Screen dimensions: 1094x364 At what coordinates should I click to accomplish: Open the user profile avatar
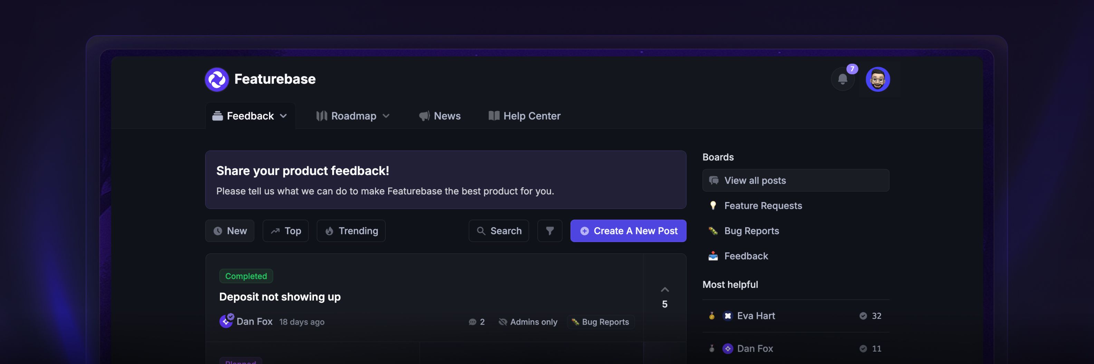click(x=877, y=79)
